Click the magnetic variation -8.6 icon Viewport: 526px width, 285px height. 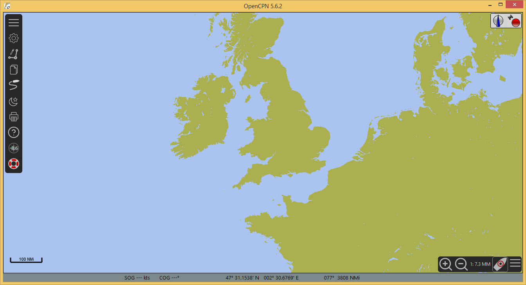tap(14, 148)
